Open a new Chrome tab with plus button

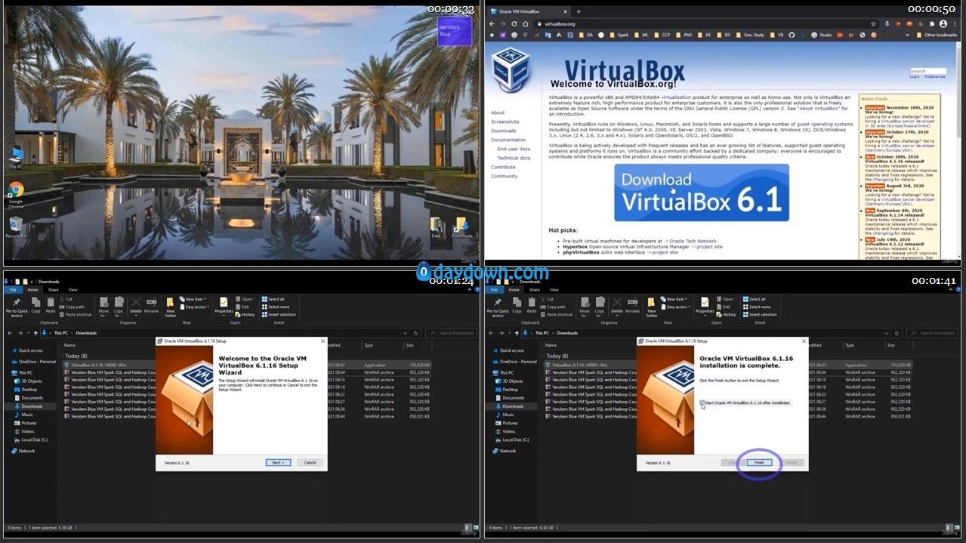(x=579, y=11)
